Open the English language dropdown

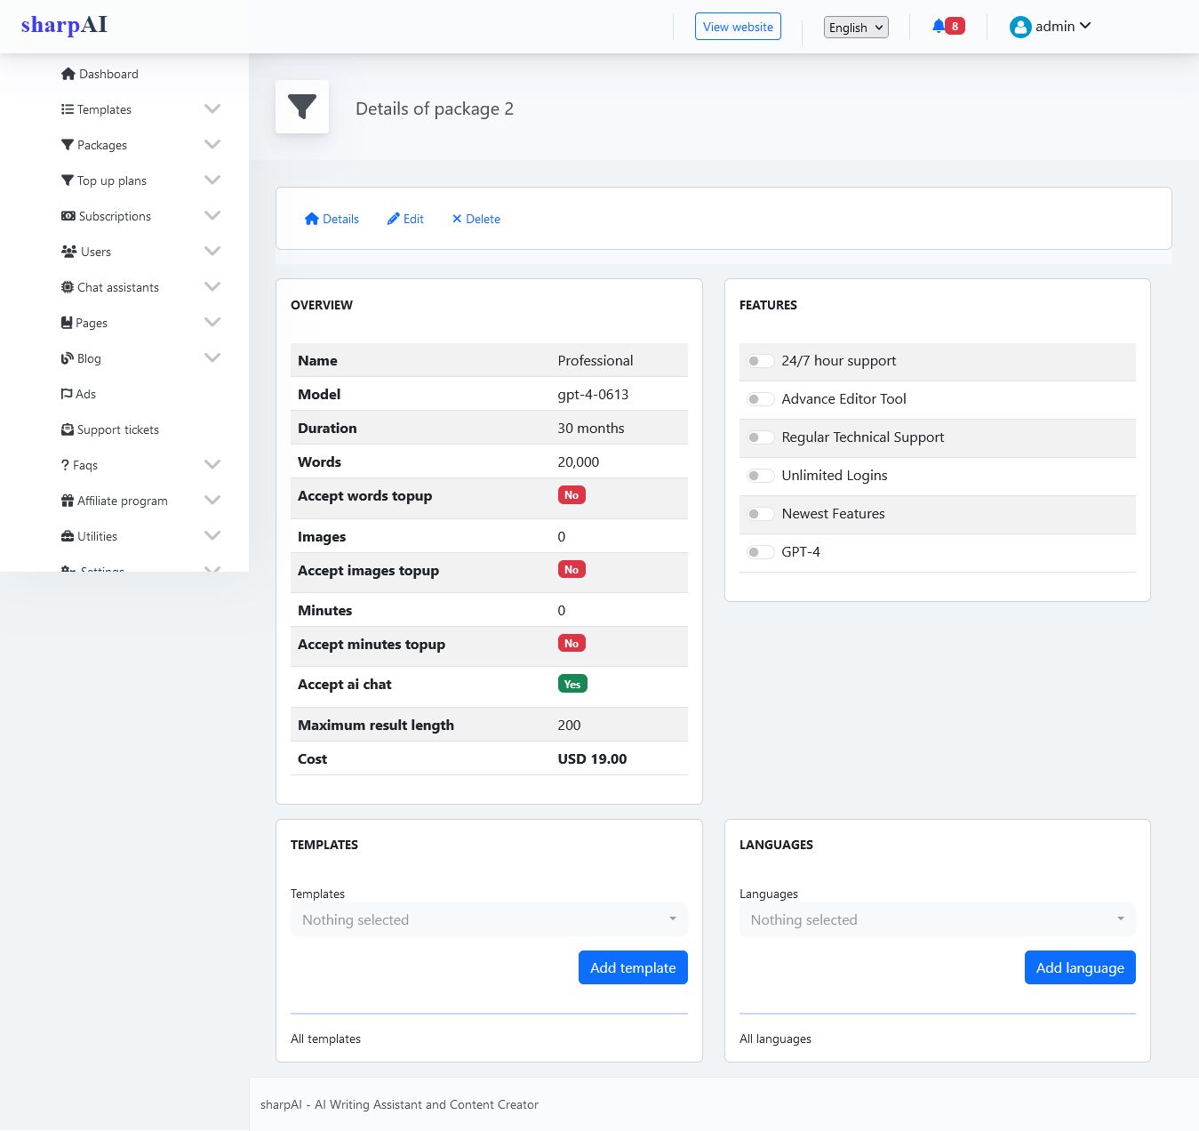click(x=856, y=28)
